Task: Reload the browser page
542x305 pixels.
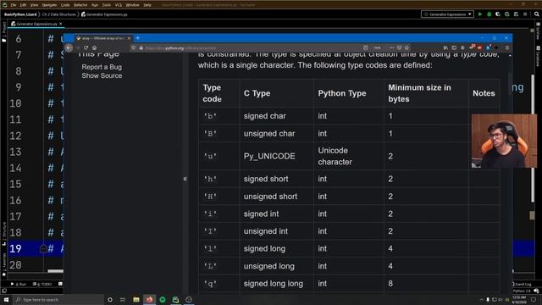Action: click(x=86, y=47)
